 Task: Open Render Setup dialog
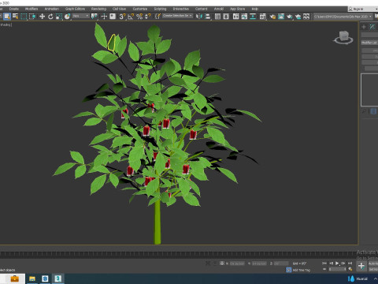(x=272, y=17)
